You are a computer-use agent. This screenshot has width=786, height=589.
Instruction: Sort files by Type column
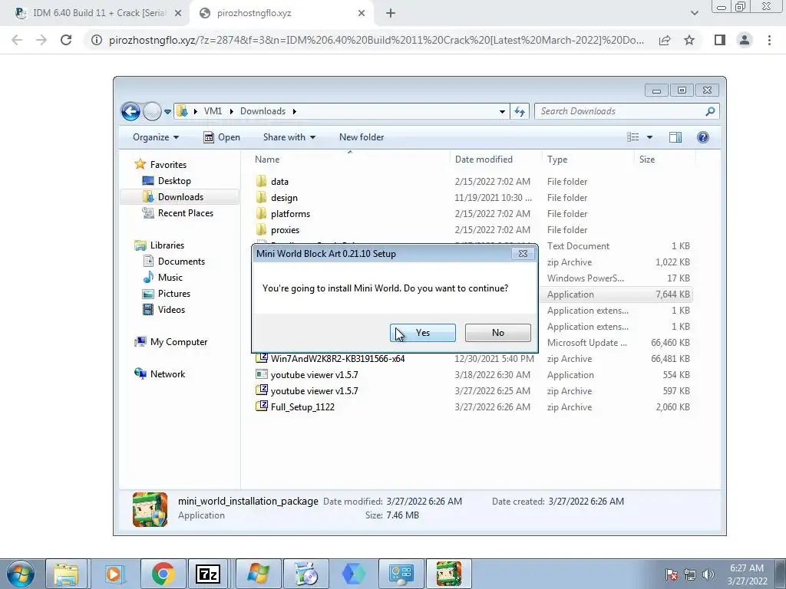pos(587,160)
